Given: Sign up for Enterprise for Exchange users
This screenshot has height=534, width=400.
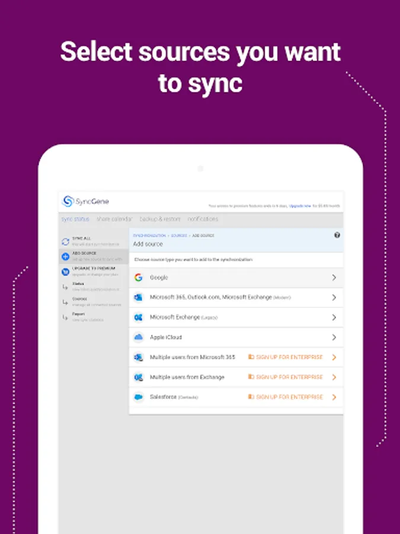Looking at the screenshot, I should [286, 377].
